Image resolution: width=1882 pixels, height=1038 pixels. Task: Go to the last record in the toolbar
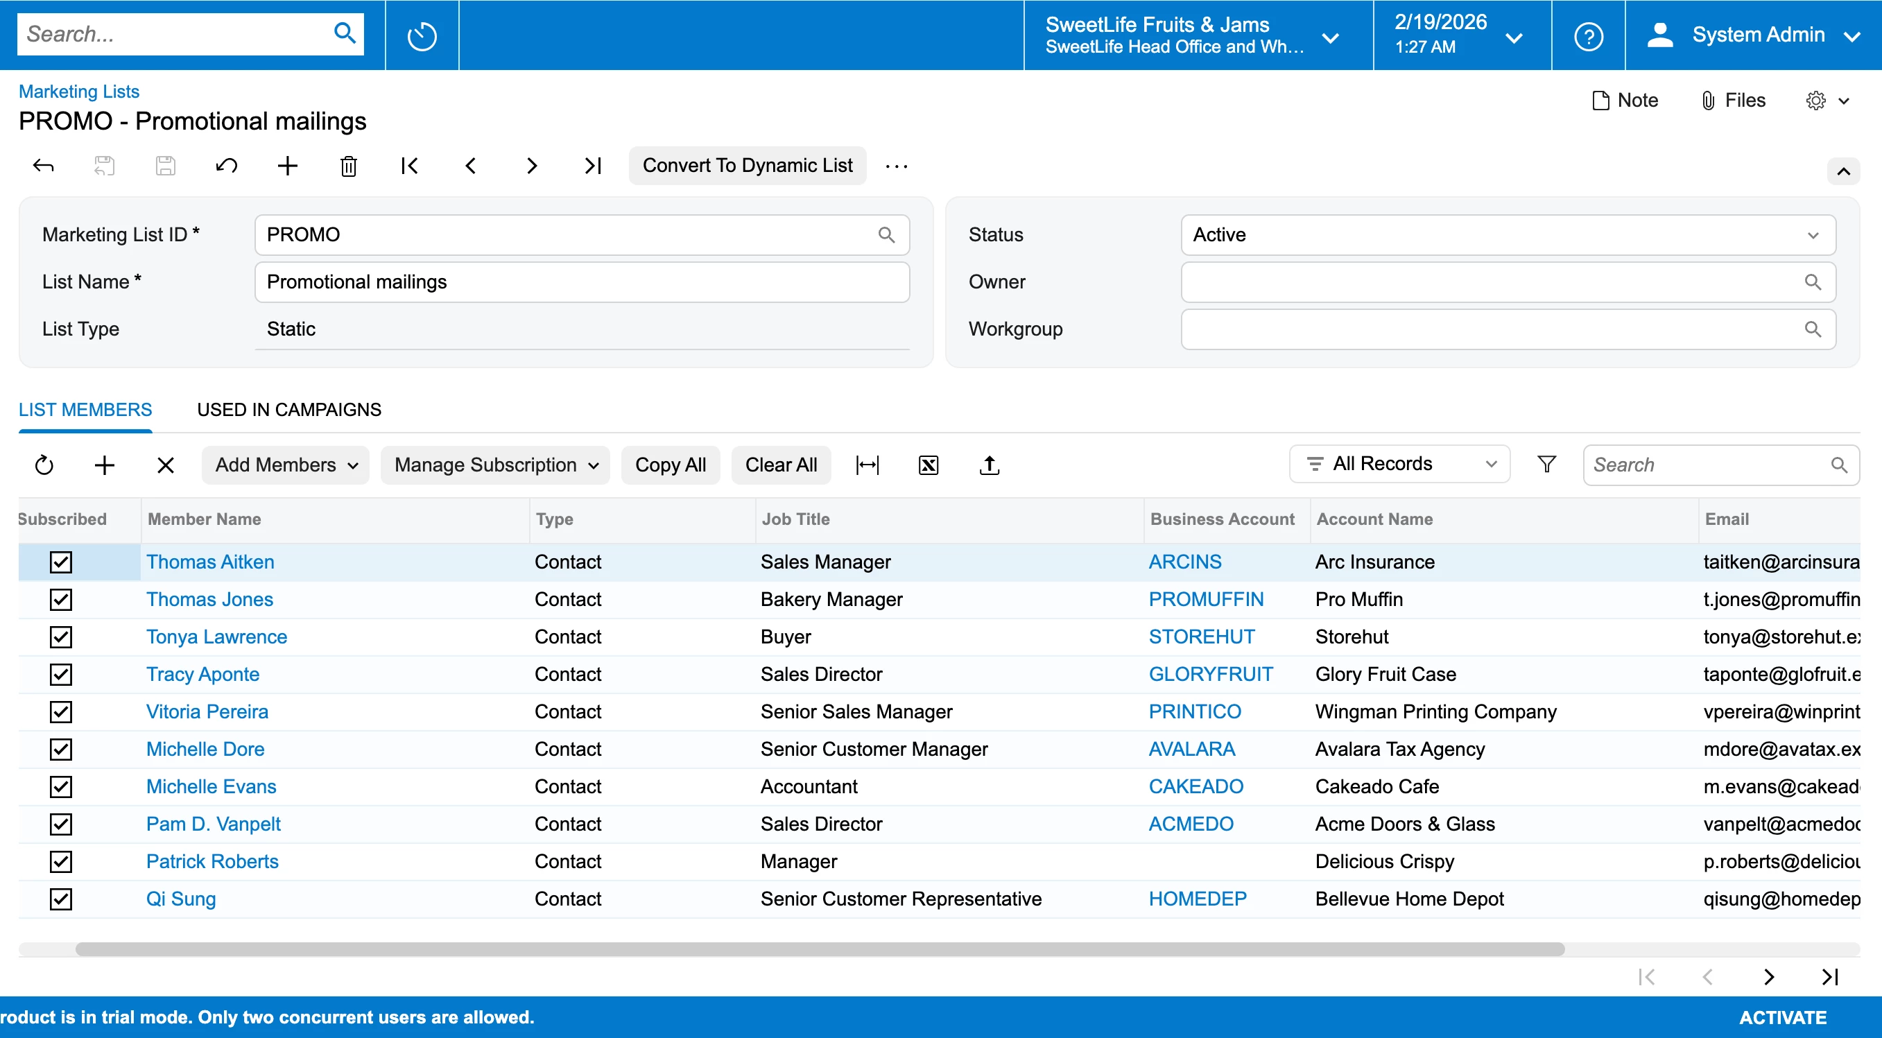coord(592,166)
